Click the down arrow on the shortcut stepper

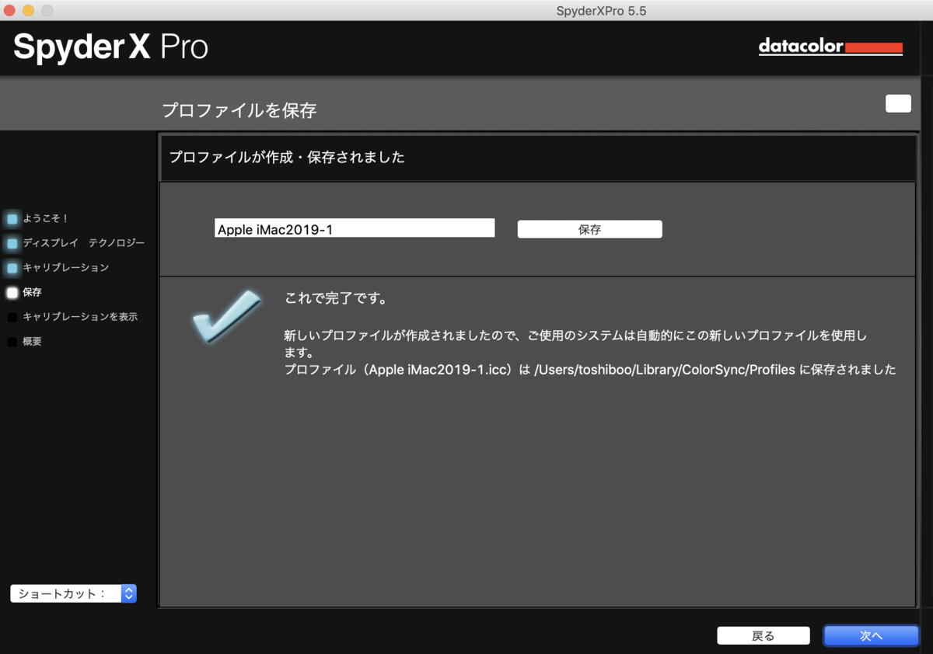tap(130, 597)
